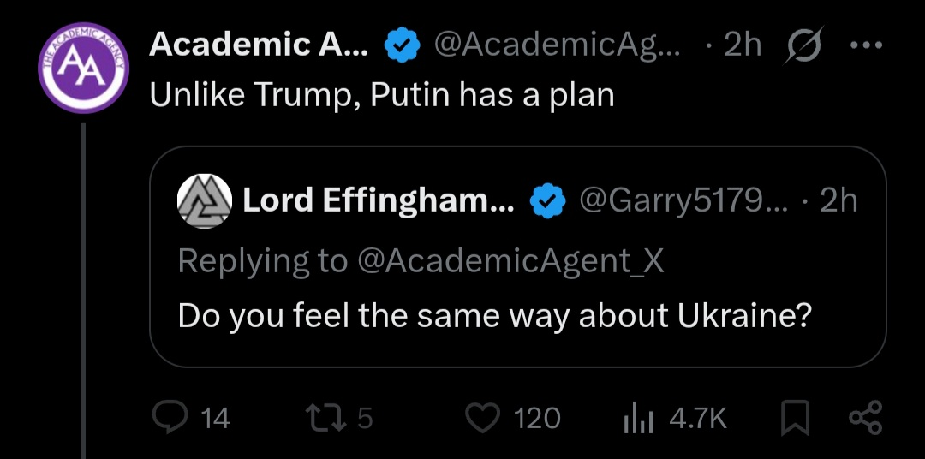Click the 2h timestamp inside the quoted post
Viewport: 925px width, 459px height.
coord(838,200)
